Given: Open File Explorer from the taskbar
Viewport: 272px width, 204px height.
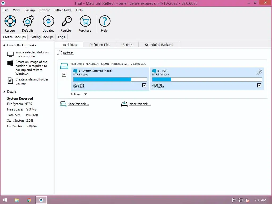Looking at the screenshot, I should (x=17, y=200).
